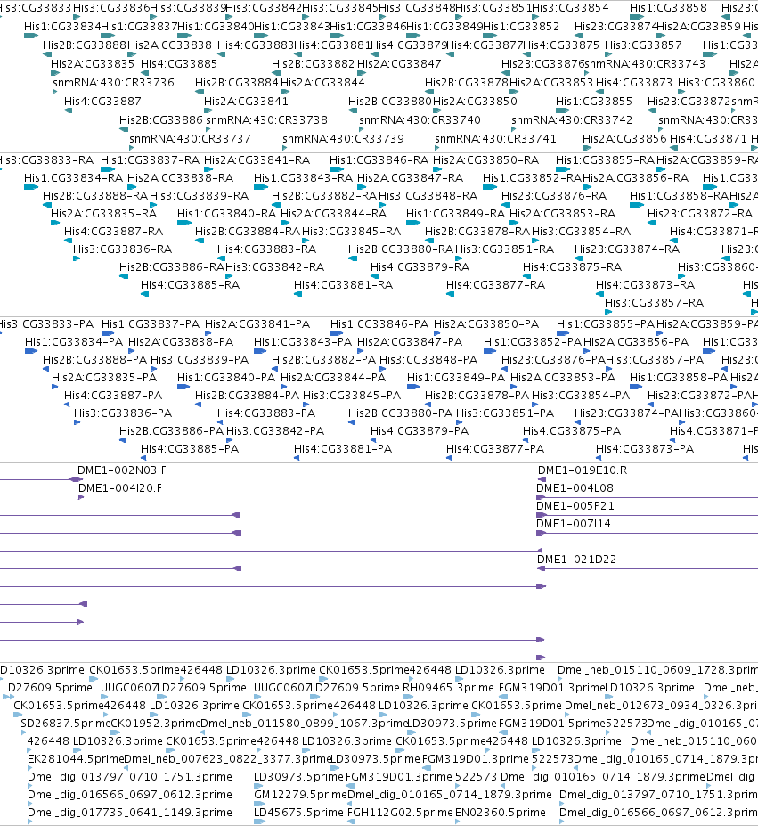The image size is (758, 826).
Task: Open the His3:CG33836 gene label
Action: click(x=111, y=7)
